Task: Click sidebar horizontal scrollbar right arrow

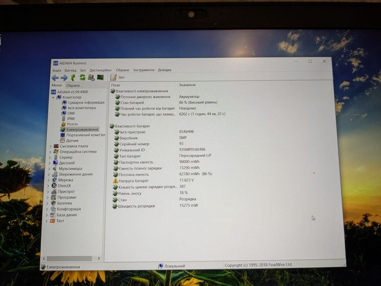Action: [99, 259]
